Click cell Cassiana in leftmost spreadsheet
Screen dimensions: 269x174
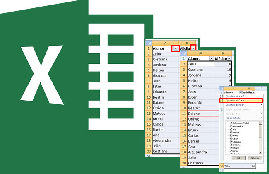(x=165, y=59)
